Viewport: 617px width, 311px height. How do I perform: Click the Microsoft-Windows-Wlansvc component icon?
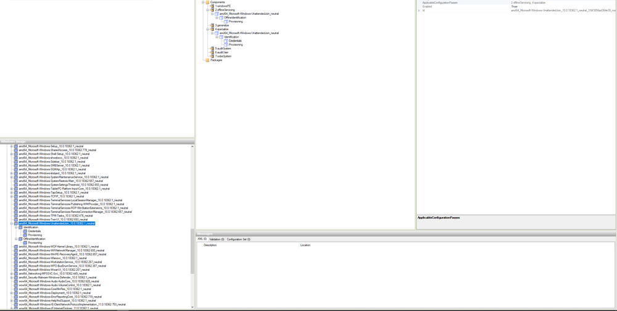point(16,259)
